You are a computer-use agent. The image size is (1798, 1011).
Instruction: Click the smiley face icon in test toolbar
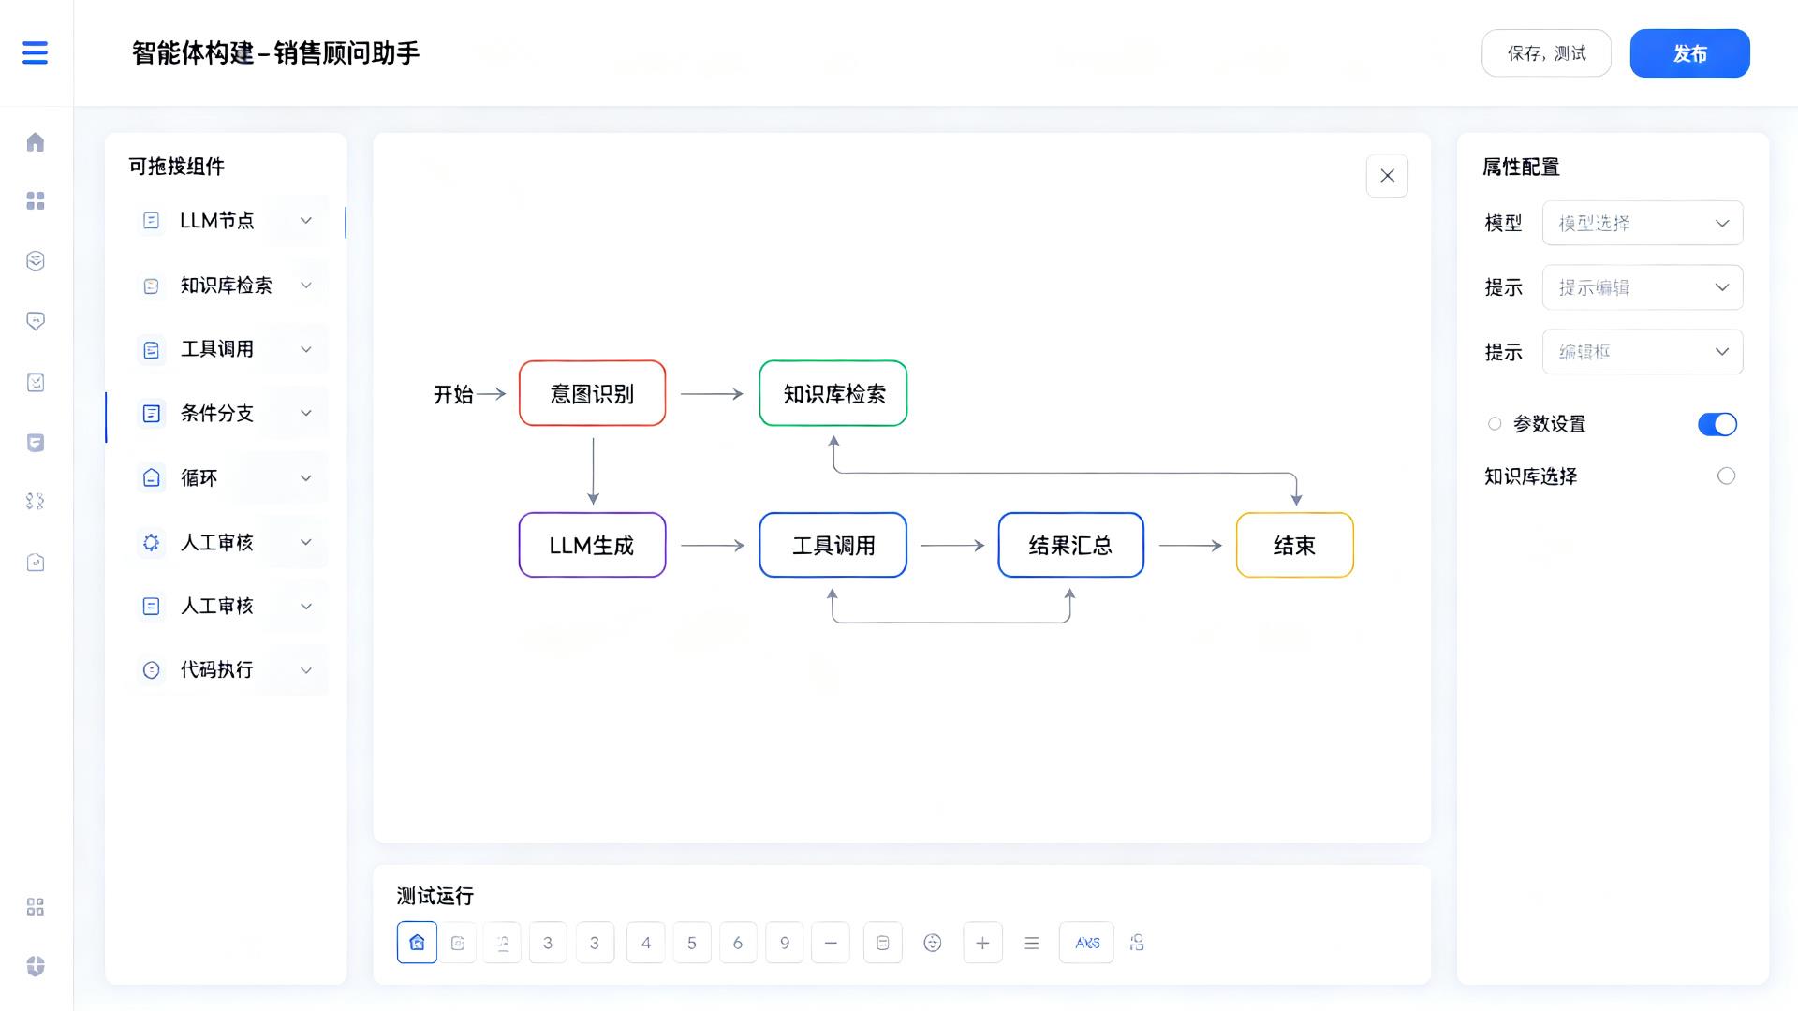click(x=933, y=943)
